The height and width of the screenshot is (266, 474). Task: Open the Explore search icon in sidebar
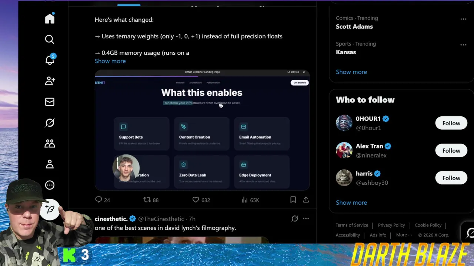click(x=50, y=39)
